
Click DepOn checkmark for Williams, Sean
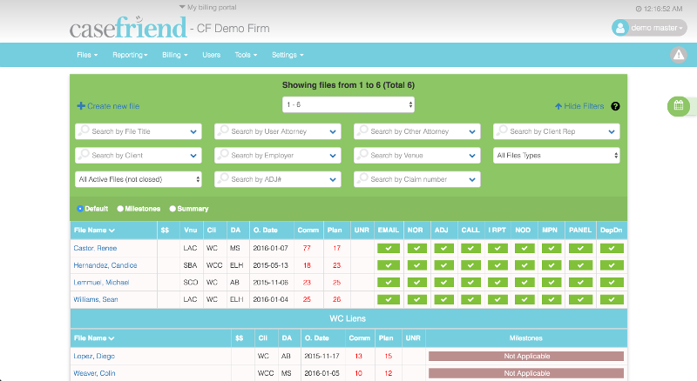click(x=612, y=299)
